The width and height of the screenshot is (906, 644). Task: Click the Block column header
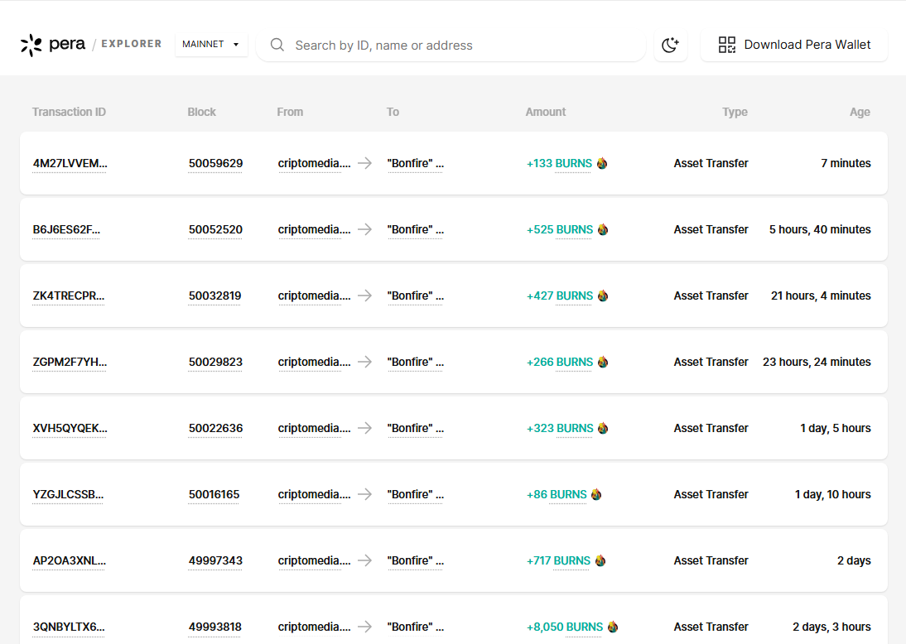[201, 112]
